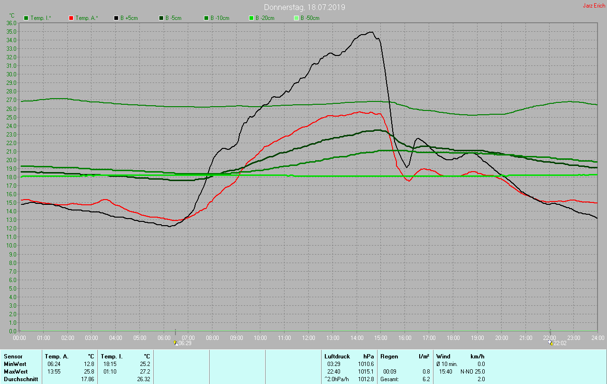The width and height of the screenshot is (607, 384).
Task: Click the pressure maximum 1015.1
Action: 366,371
